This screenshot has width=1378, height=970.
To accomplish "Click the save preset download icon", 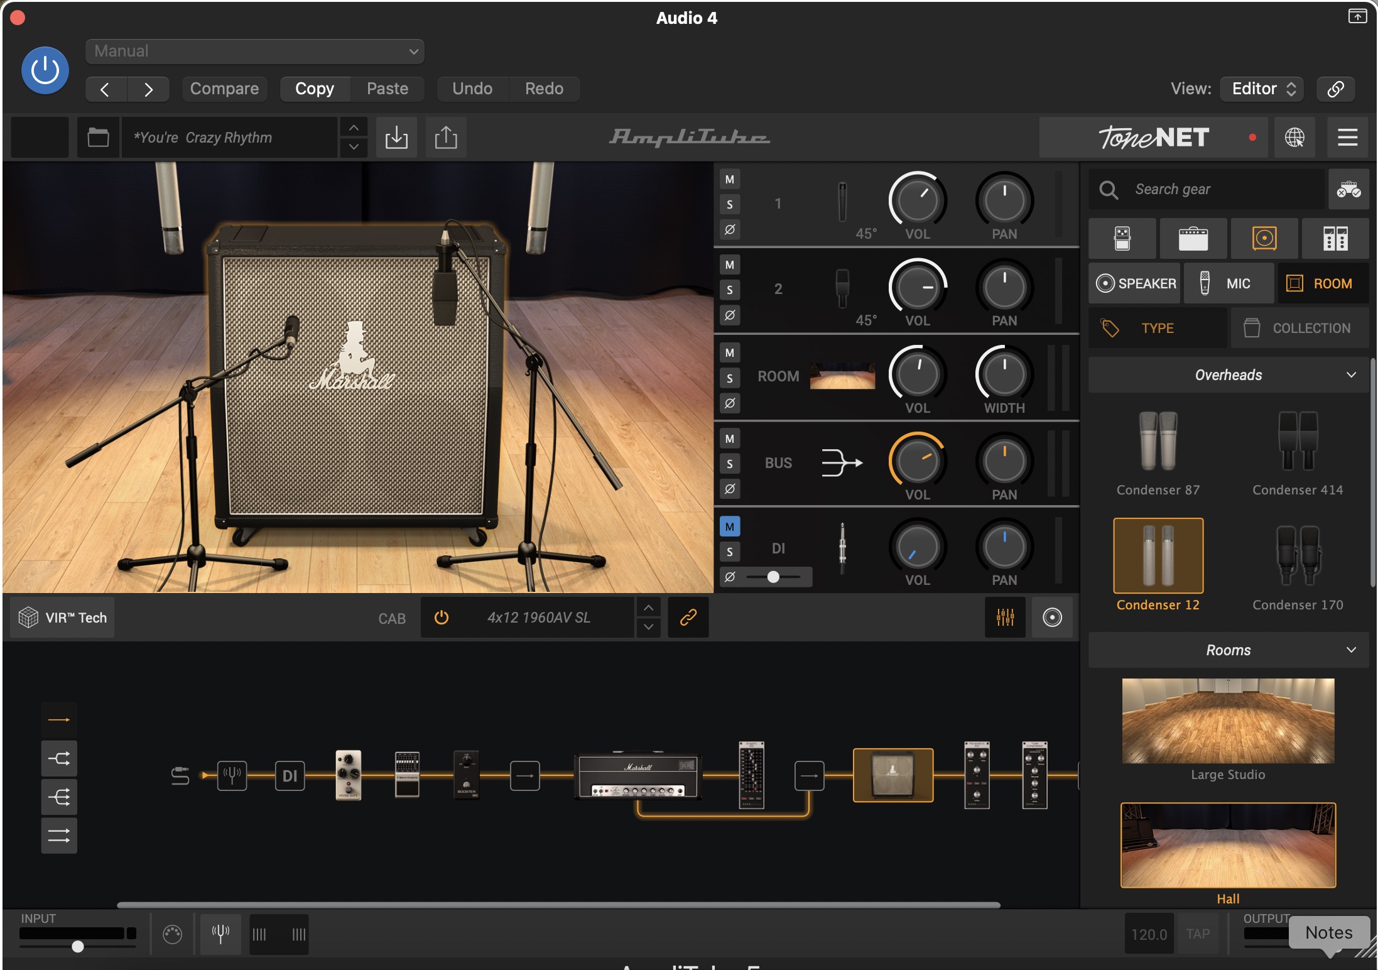I will click(396, 137).
